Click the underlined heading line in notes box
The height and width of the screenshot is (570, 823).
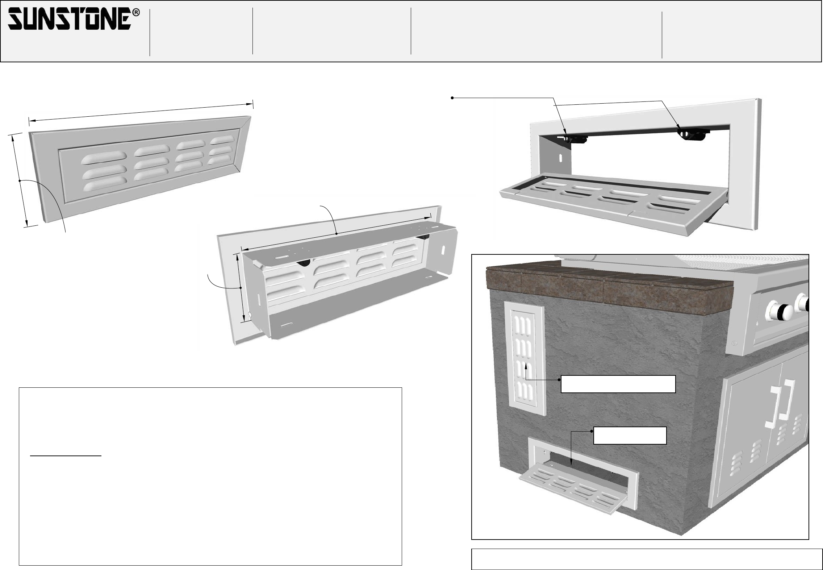pos(66,456)
